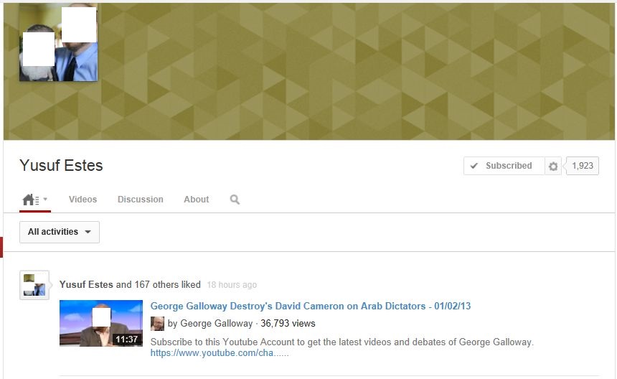The height and width of the screenshot is (379, 617).
Task: Open subscription settings gear icon
Action: (x=553, y=166)
